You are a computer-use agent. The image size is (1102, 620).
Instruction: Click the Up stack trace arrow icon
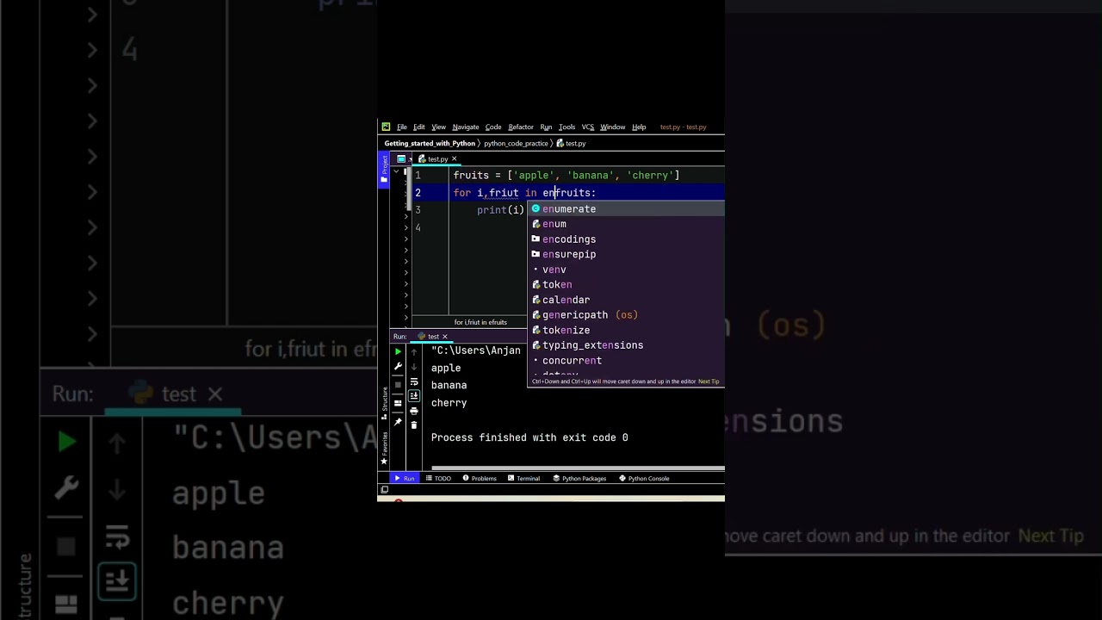(x=414, y=351)
